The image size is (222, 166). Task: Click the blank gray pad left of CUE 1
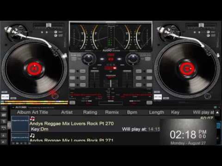pyautogui.click(x=72, y=71)
